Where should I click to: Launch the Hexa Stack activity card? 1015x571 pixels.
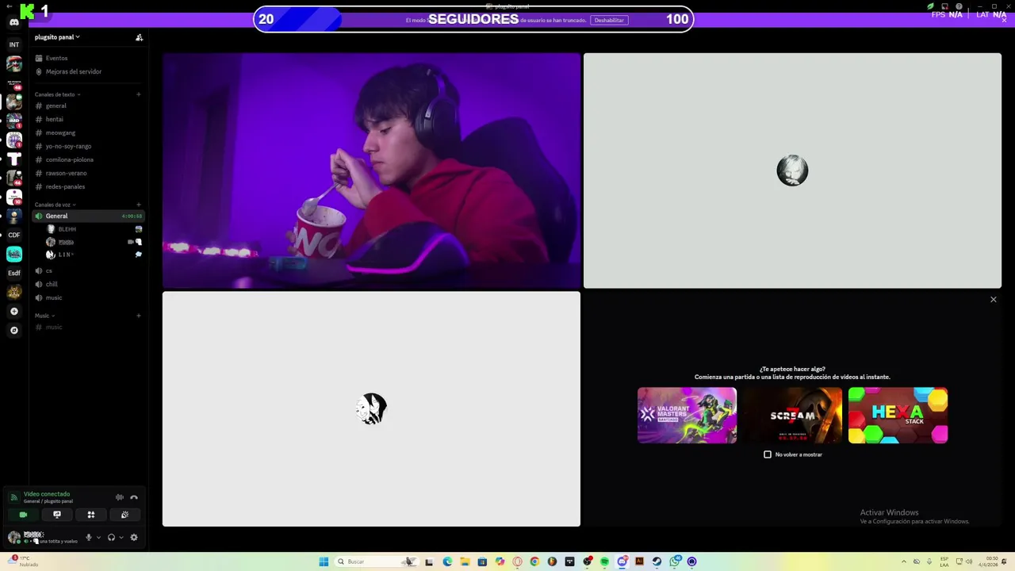(x=898, y=415)
